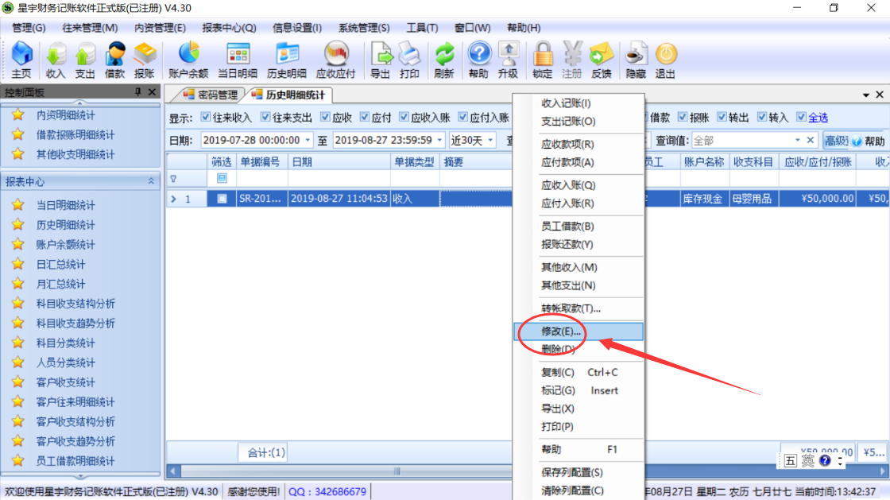
Task: Expand row 1 arrow in grid
Action: (x=174, y=199)
